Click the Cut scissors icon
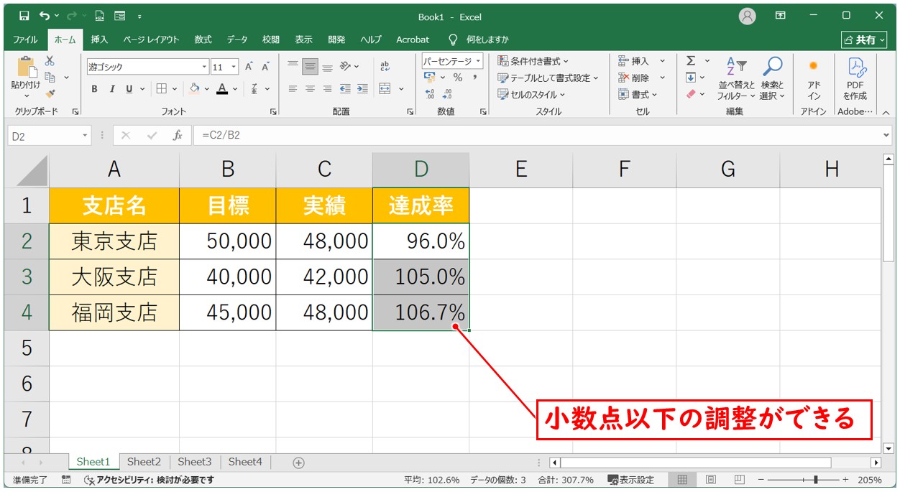The height and width of the screenshot is (492, 900). tap(50, 61)
